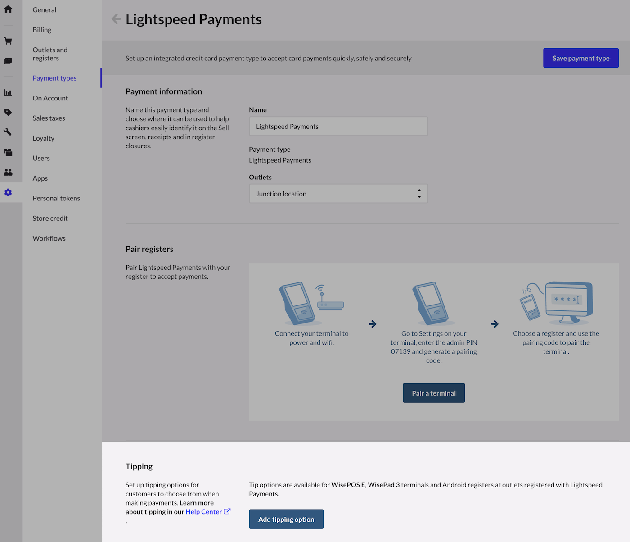Viewport: 630px width, 542px height.
Task: Open the Help Center link
Action: (204, 512)
